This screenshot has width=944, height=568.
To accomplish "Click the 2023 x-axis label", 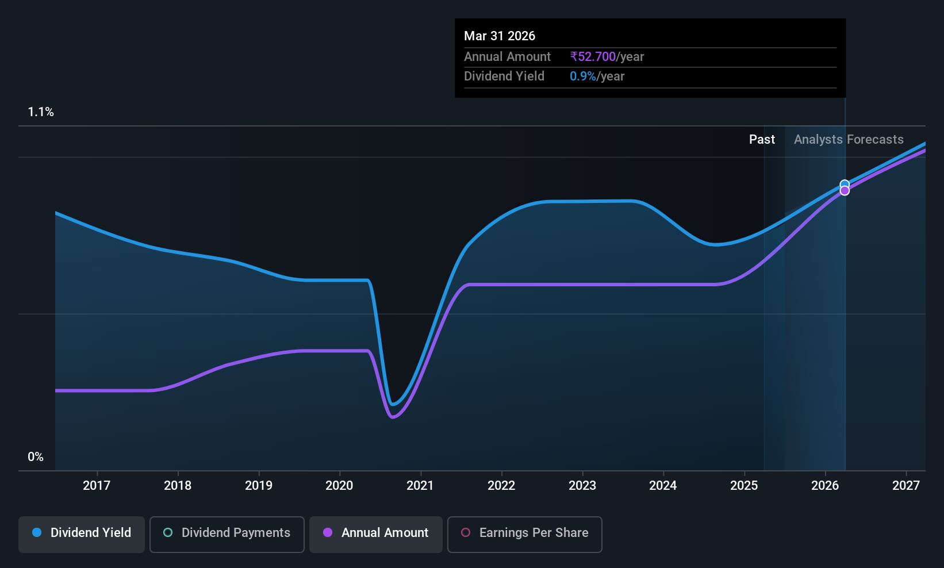I will [x=582, y=486].
